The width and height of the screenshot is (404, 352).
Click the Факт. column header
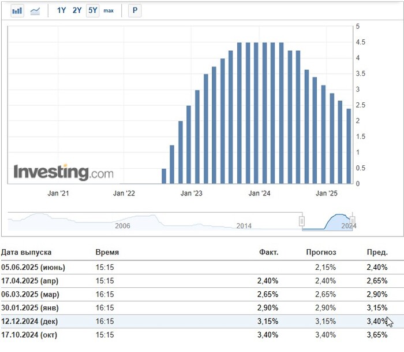pyautogui.click(x=269, y=252)
